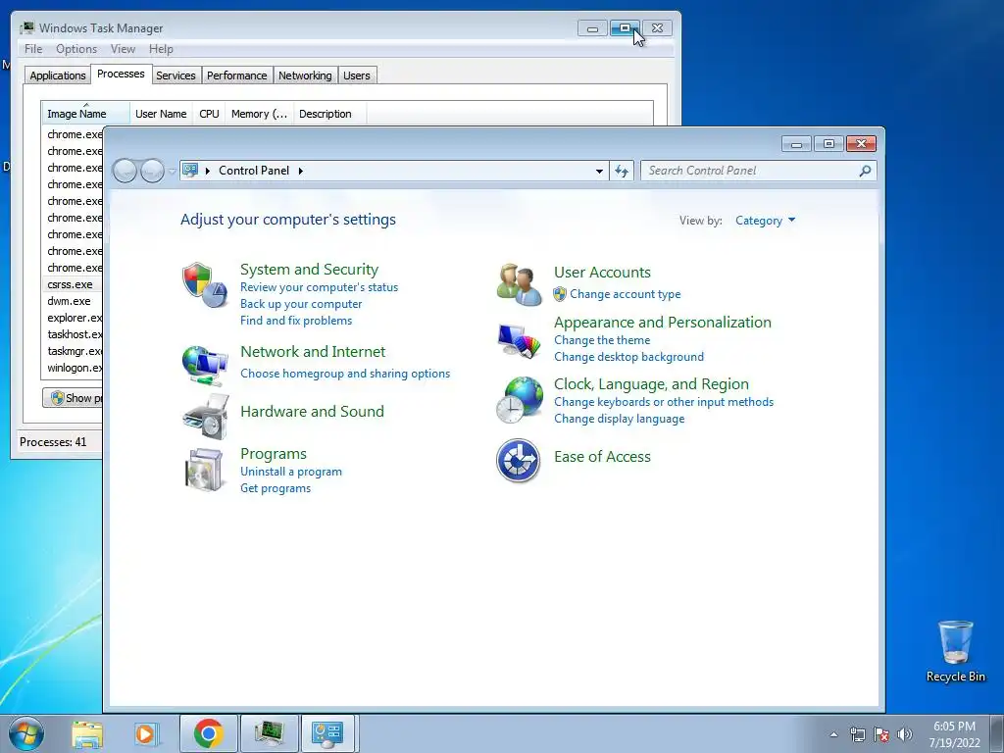Click the Clock, Language, and Region globe icon
The height and width of the screenshot is (753, 1004).
click(x=520, y=400)
